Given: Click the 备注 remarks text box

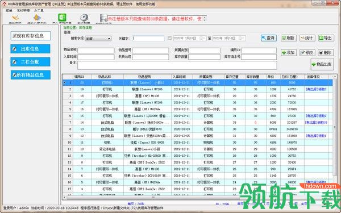Looking at the screenshot, I should point(177,65).
